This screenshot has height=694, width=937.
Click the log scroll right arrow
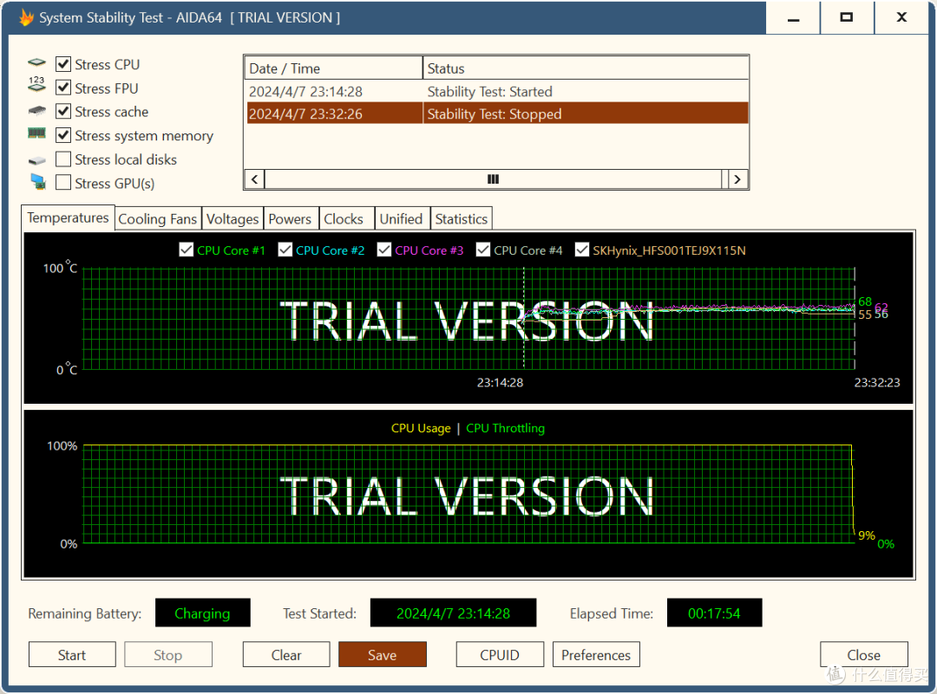(737, 179)
